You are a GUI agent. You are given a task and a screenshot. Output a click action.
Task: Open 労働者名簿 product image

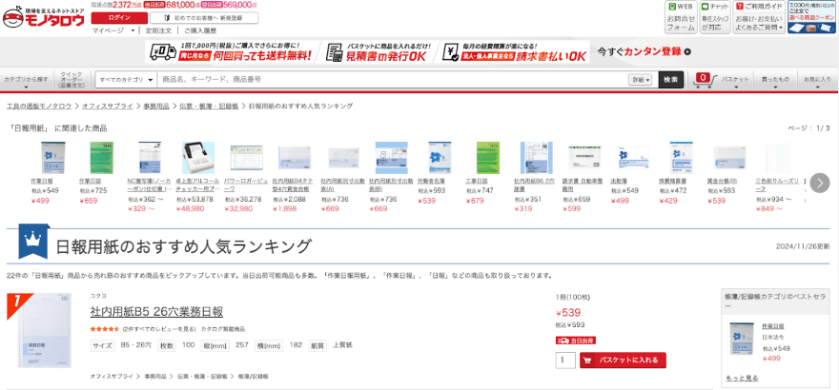(440, 158)
